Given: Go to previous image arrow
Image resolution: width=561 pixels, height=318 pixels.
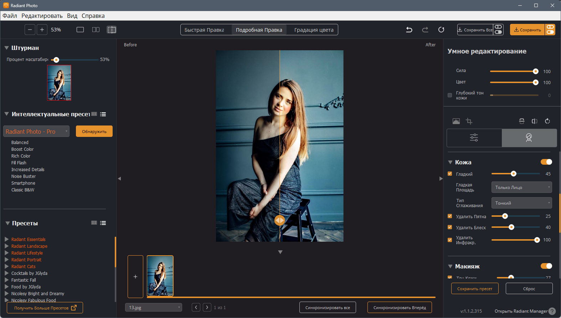Looking at the screenshot, I should [x=196, y=307].
